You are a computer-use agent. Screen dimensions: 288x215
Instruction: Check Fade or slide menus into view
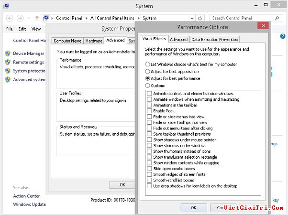pyautogui.click(x=149, y=117)
